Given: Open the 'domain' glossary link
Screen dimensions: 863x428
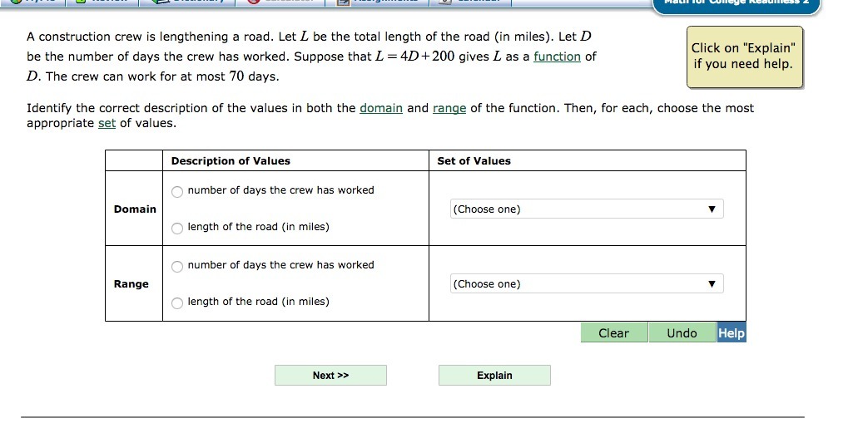Looking at the screenshot, I should pyautogui.click(x=381, y=108).
